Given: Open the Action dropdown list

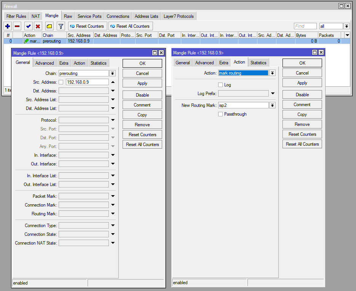Looking at the screenshot, I should click(x=272, y=73).
